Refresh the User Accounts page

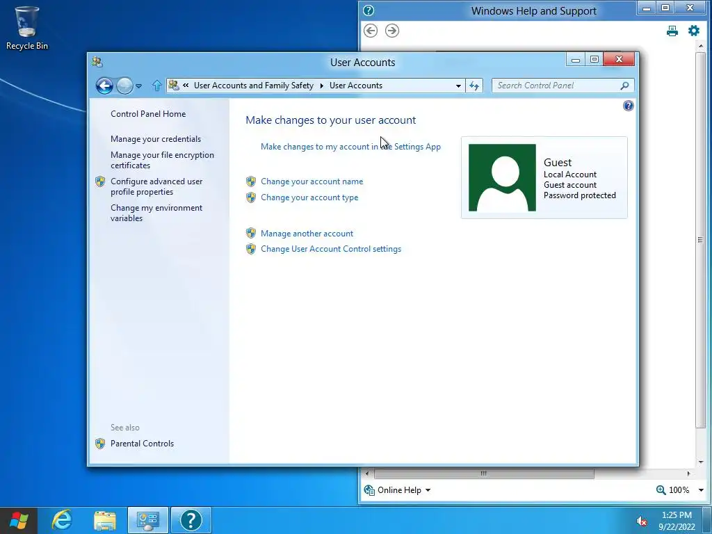pyautogui.click(x=474, y=86)
